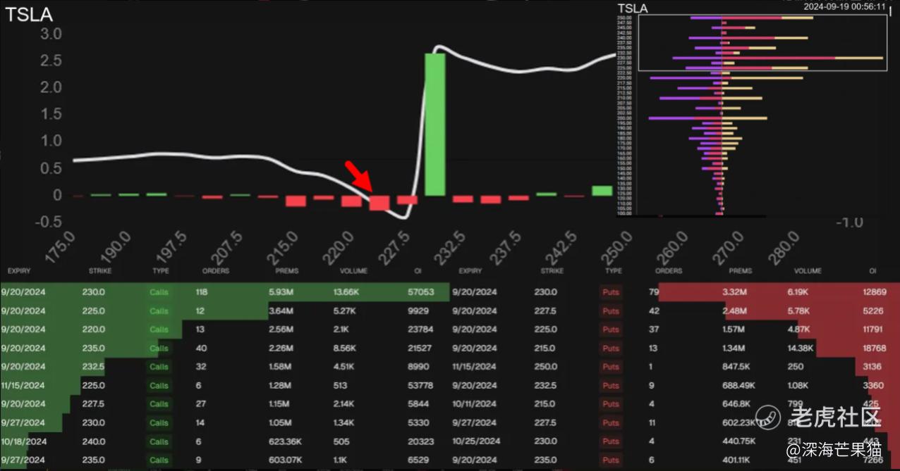
Task: Sort calls table by PREMS header
Action: point(287,270)
